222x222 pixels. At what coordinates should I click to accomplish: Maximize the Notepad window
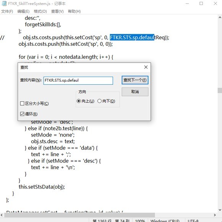pyautogui.click(x=201, y=3)
